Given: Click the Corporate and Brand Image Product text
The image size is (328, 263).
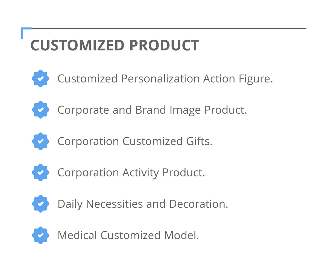Looking at the screenshot, I should (152, 110).
